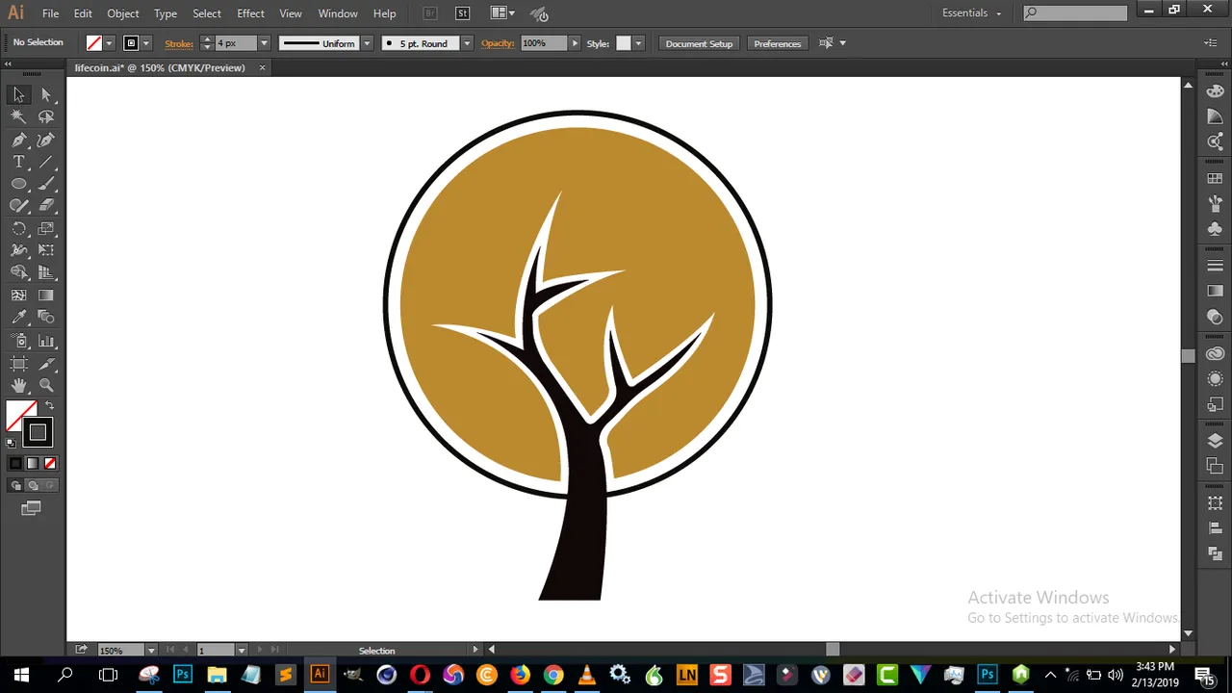Select the Rotate tool
The image size is (1232, 693).
click(18, 229)
